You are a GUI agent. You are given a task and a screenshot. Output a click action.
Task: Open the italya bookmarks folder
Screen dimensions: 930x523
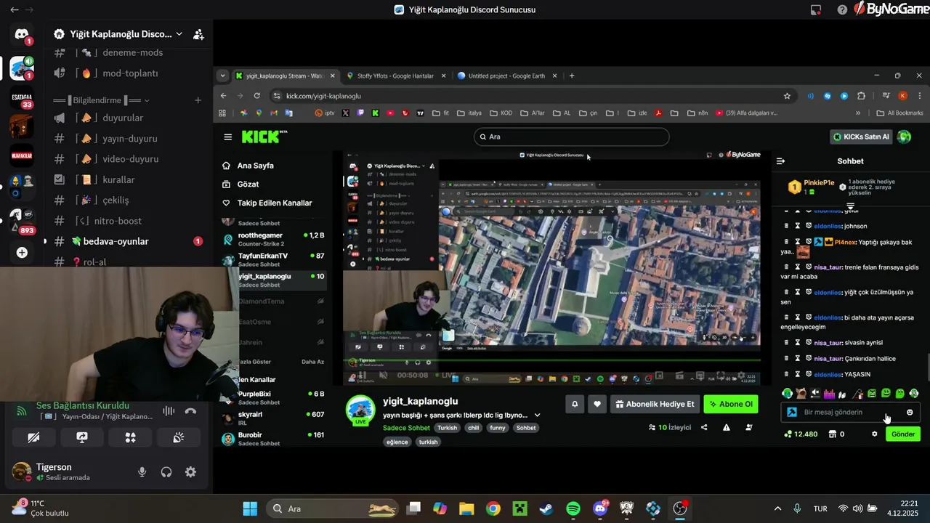(469, 113)
